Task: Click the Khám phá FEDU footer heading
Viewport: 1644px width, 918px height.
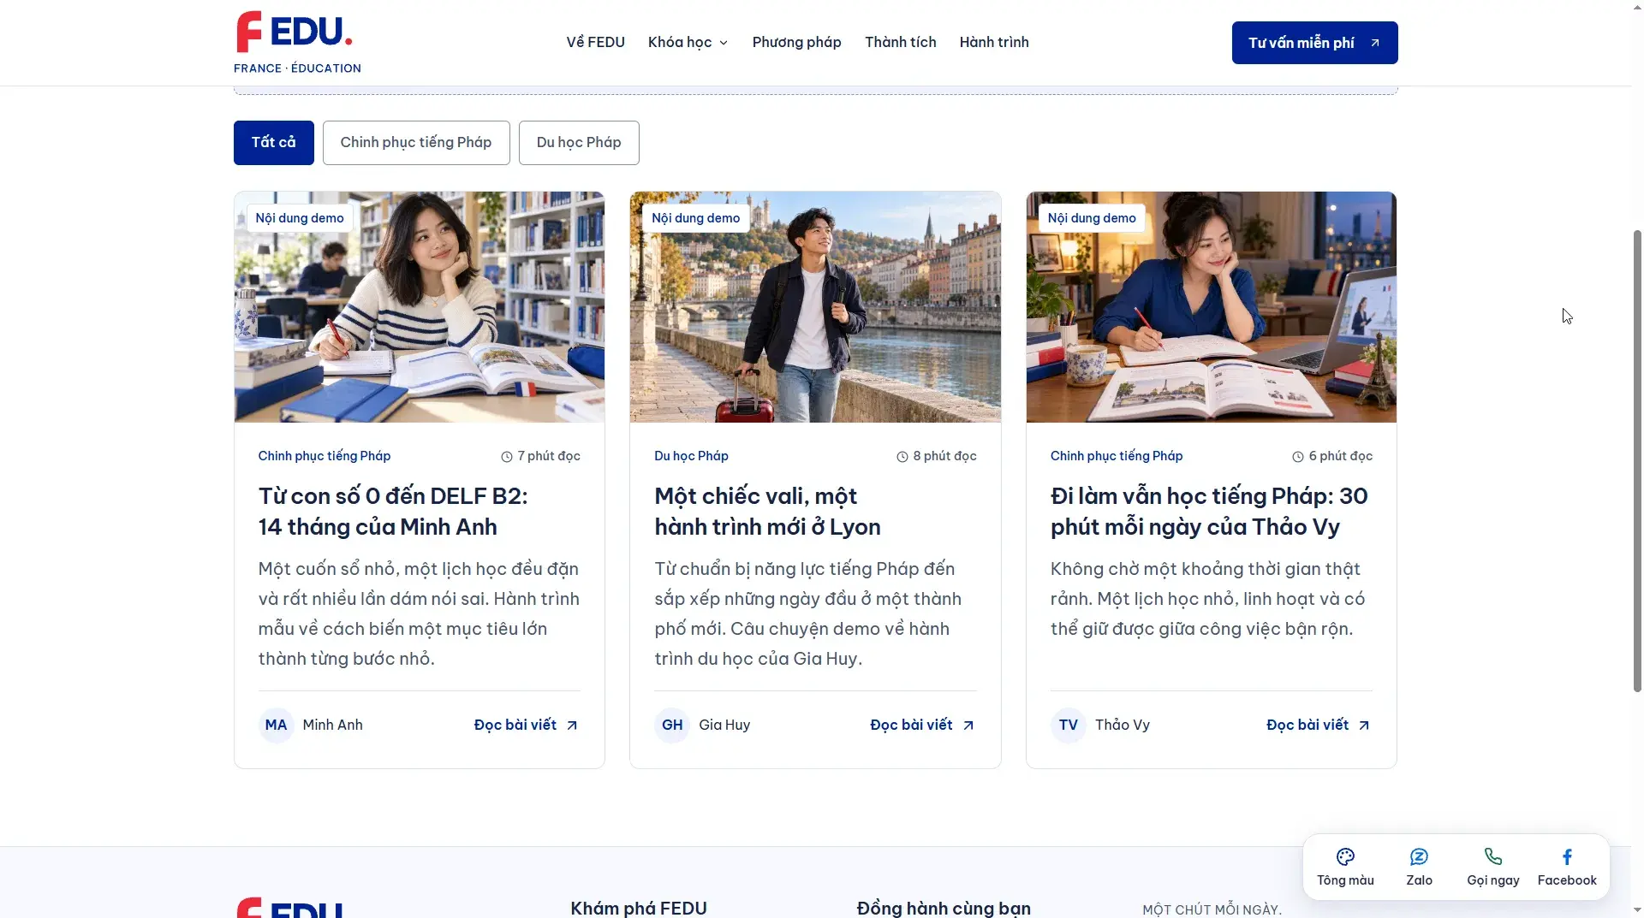Action: [x=639, y=908]
